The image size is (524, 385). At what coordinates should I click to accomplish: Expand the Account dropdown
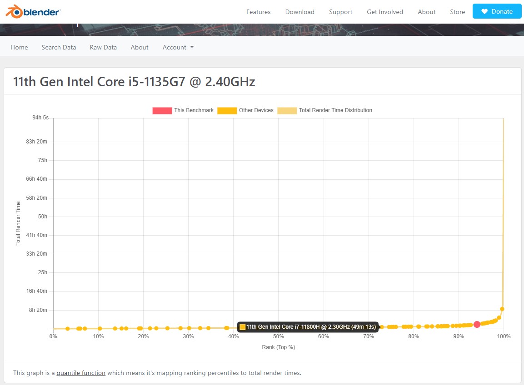pos(178,47)
